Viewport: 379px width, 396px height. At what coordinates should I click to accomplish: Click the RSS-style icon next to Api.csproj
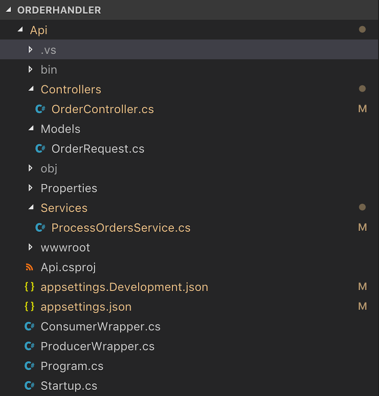(x=29, y=267)
